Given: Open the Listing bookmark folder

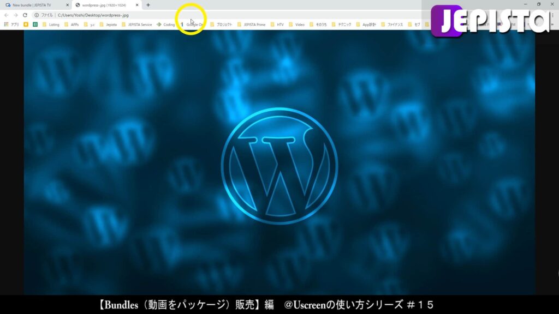Looking at the screenshot, I should [x=51, y=25].
